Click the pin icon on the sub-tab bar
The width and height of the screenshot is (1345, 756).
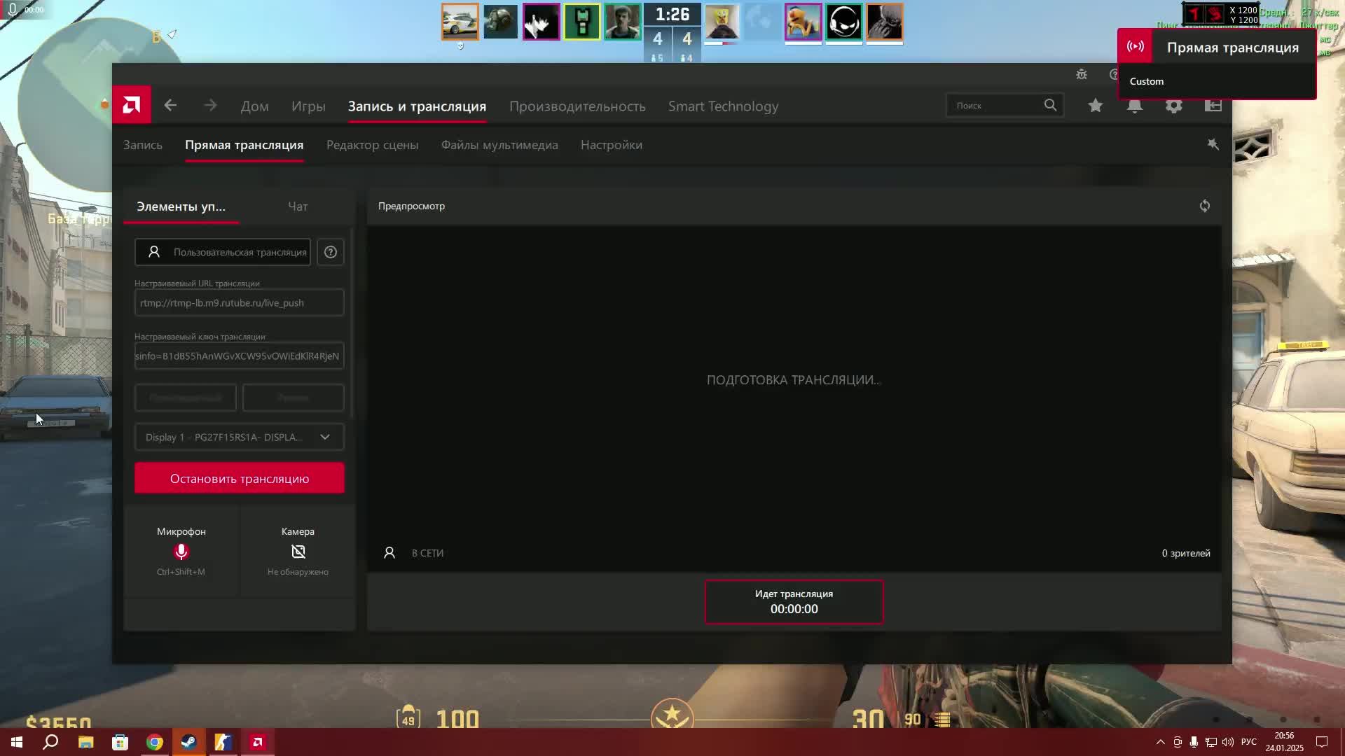[1213, 144]
